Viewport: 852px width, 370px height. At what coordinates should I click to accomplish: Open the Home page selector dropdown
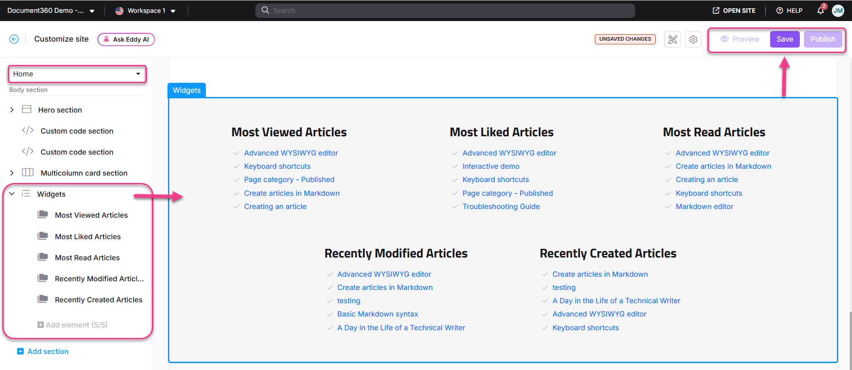(x=77, y=74)
